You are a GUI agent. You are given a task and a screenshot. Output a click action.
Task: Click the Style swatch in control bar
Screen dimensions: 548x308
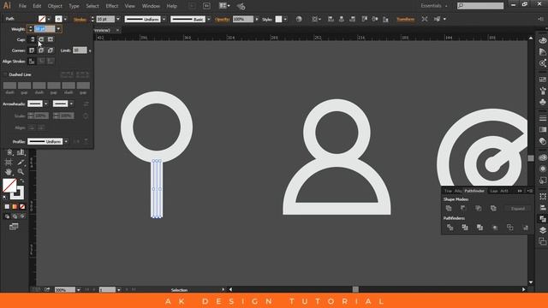tap(278, 19)
